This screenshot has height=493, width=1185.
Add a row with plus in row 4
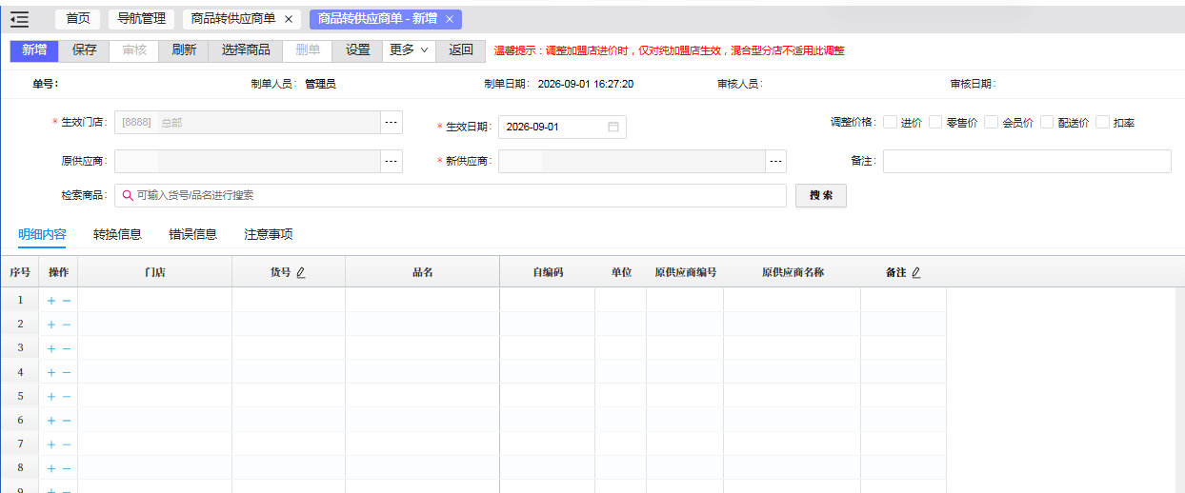[51, 372]
